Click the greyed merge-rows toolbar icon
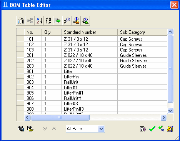Screen dimensions: 180x141 [x=30, y=21]
